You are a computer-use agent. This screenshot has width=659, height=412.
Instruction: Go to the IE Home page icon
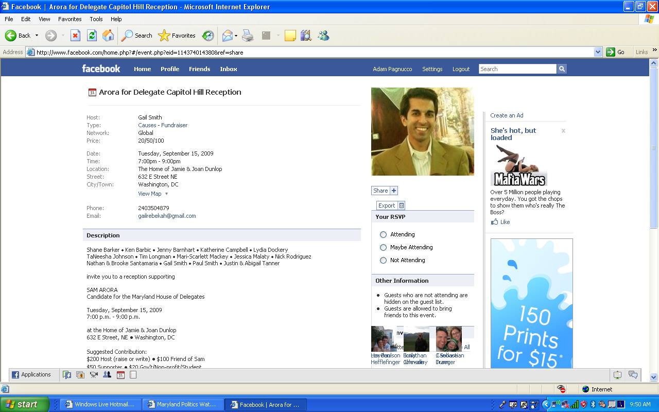click(x=108, y=36)
